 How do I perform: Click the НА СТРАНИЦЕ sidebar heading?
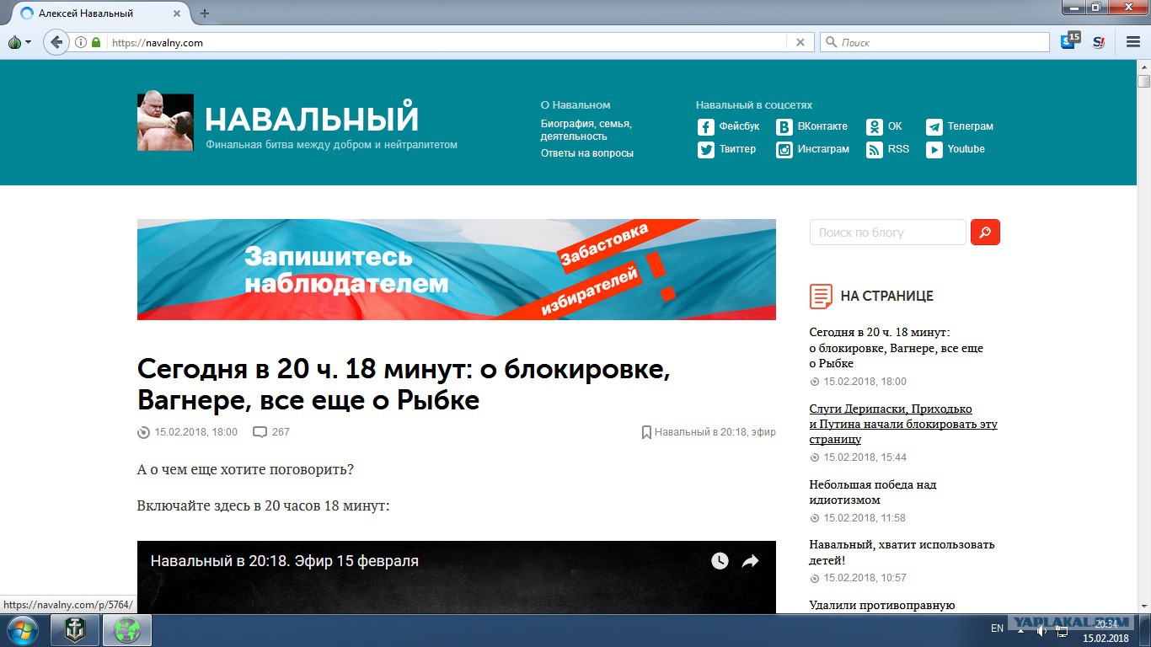[887, 297]
